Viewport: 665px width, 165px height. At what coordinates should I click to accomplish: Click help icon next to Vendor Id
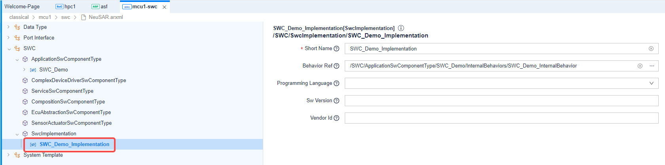coord(336,118)
